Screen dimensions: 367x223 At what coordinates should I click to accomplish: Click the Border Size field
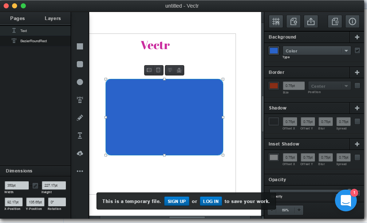coord(294,86)
